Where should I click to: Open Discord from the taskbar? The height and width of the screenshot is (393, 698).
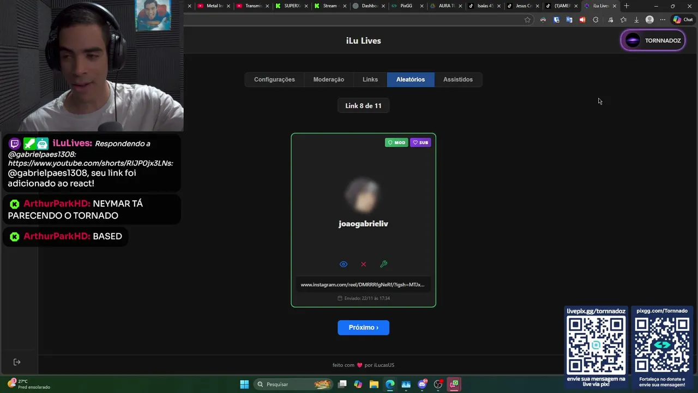(422, 384)
